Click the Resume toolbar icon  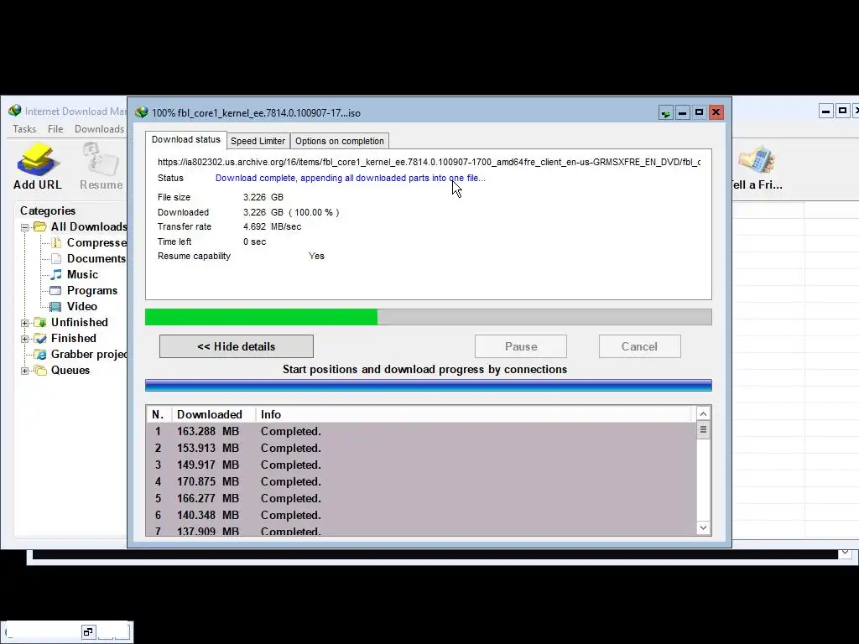point(101,160)
